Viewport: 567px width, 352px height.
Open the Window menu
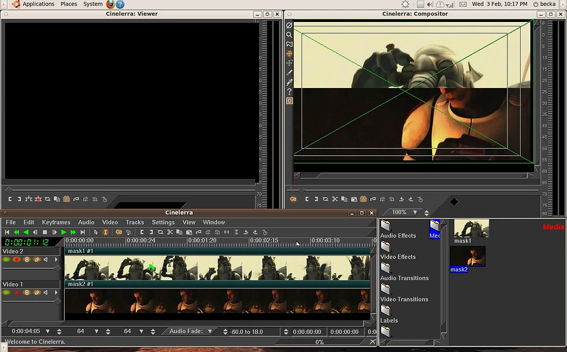(x=214, y=222)
